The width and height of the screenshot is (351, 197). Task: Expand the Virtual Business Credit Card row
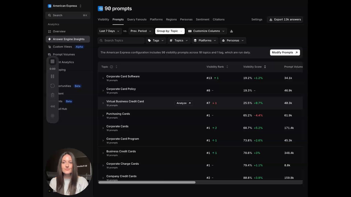coord(103,103)
